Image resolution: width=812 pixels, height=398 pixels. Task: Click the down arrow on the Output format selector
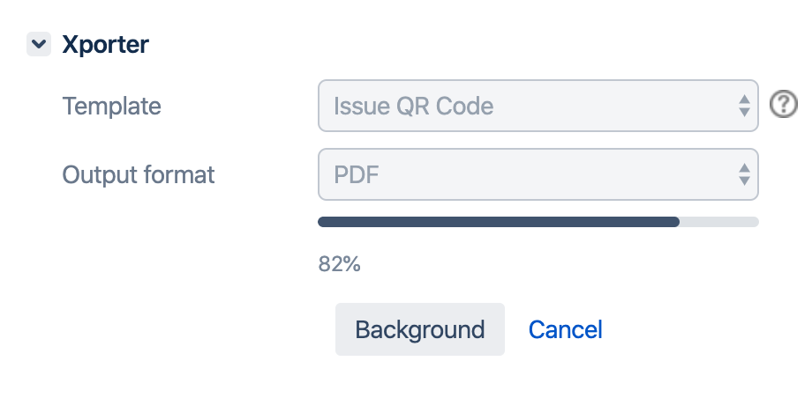pyautogui.click(x=744, y=181)
